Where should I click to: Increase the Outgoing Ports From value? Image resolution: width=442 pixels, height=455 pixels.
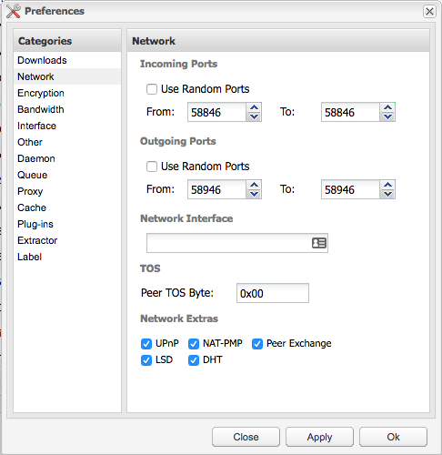[x=254, y=185]
